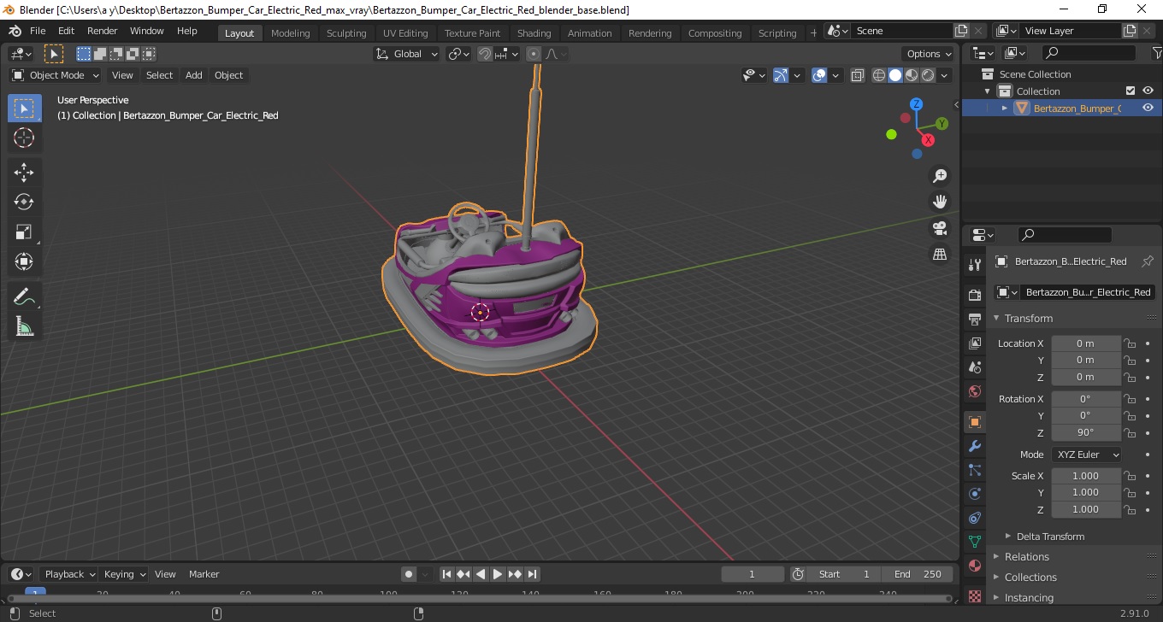Activate the Cursor tool
Image resolution: width=1163 pixels, height=622 pixels.
[24, 138]
